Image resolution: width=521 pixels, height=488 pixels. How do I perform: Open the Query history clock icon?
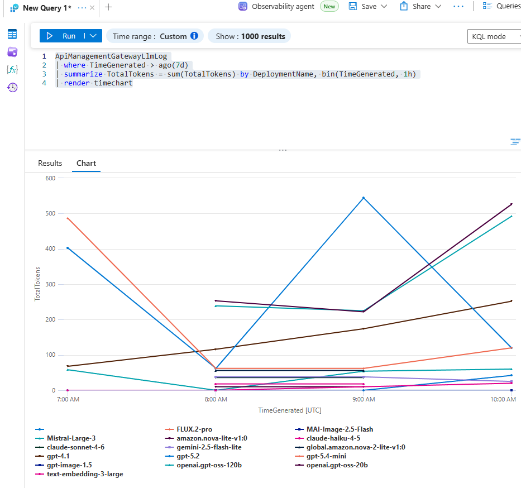click(12, 87)
